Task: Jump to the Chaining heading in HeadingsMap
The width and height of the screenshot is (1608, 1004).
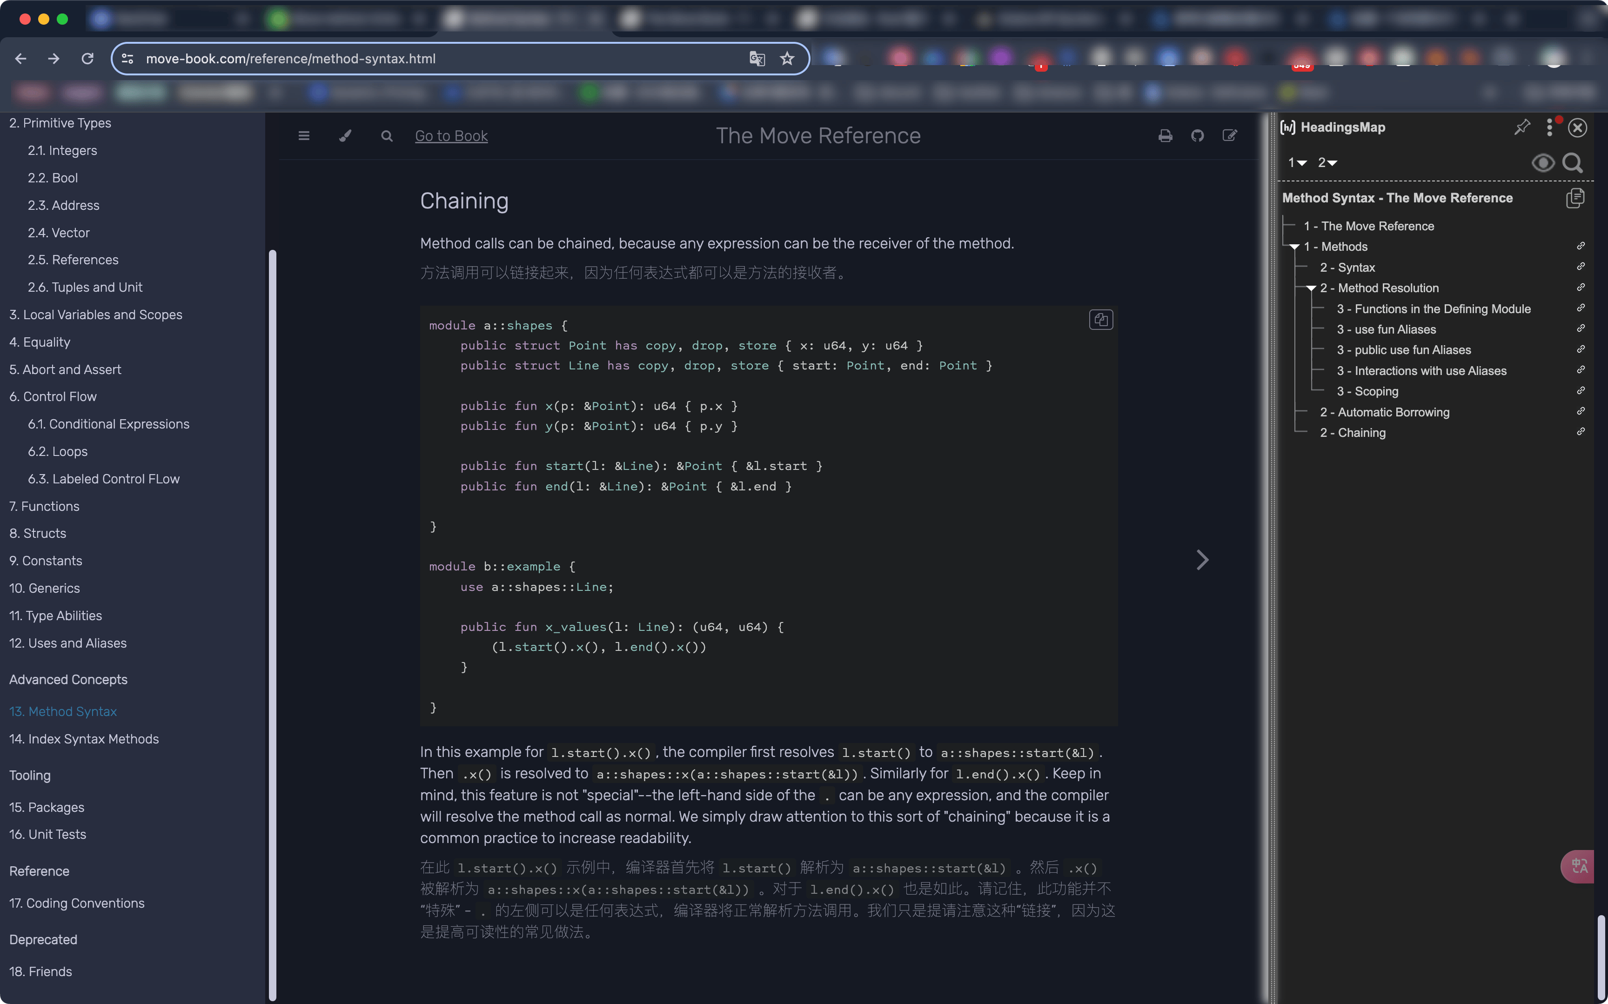Action: tap(1353, 432)
